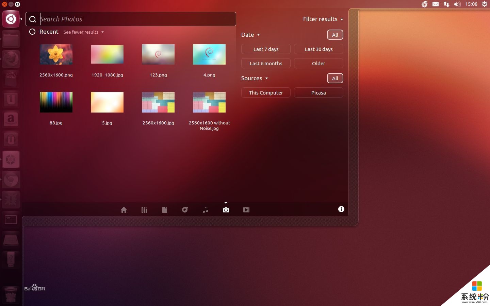
Task: Toggle the Picasa source filter
Action: click(318, 93)
